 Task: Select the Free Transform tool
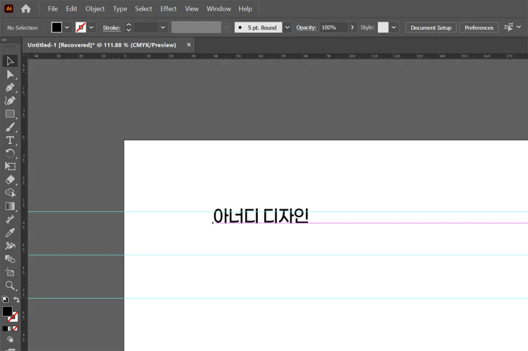[x=10, y=166]
